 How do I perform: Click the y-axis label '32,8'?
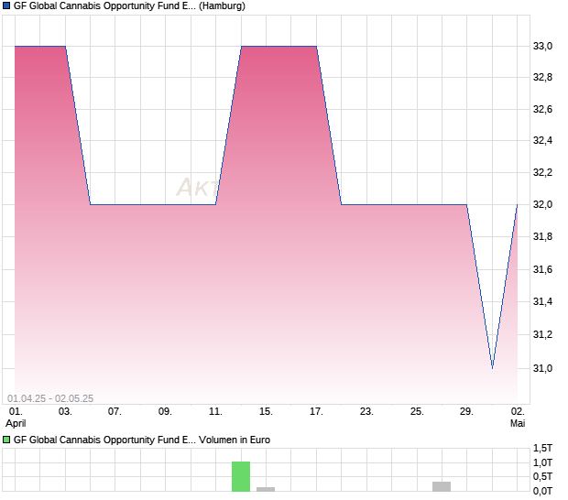coord(542,77)
